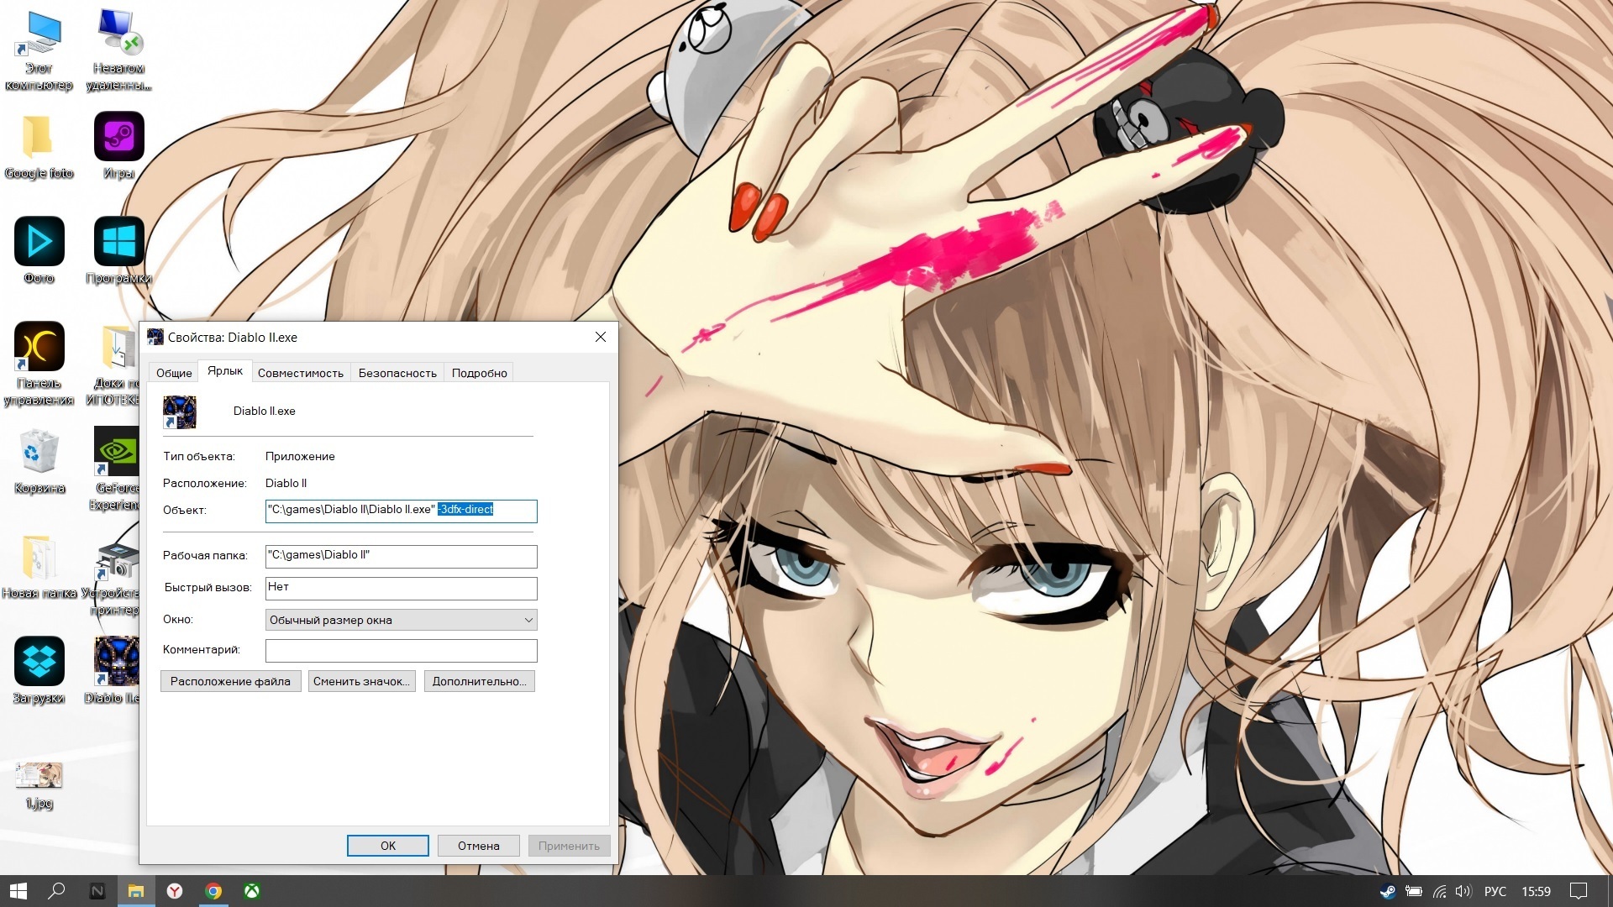Select the Diablo II.exe desktop shortcut

(x=117, y=670)
